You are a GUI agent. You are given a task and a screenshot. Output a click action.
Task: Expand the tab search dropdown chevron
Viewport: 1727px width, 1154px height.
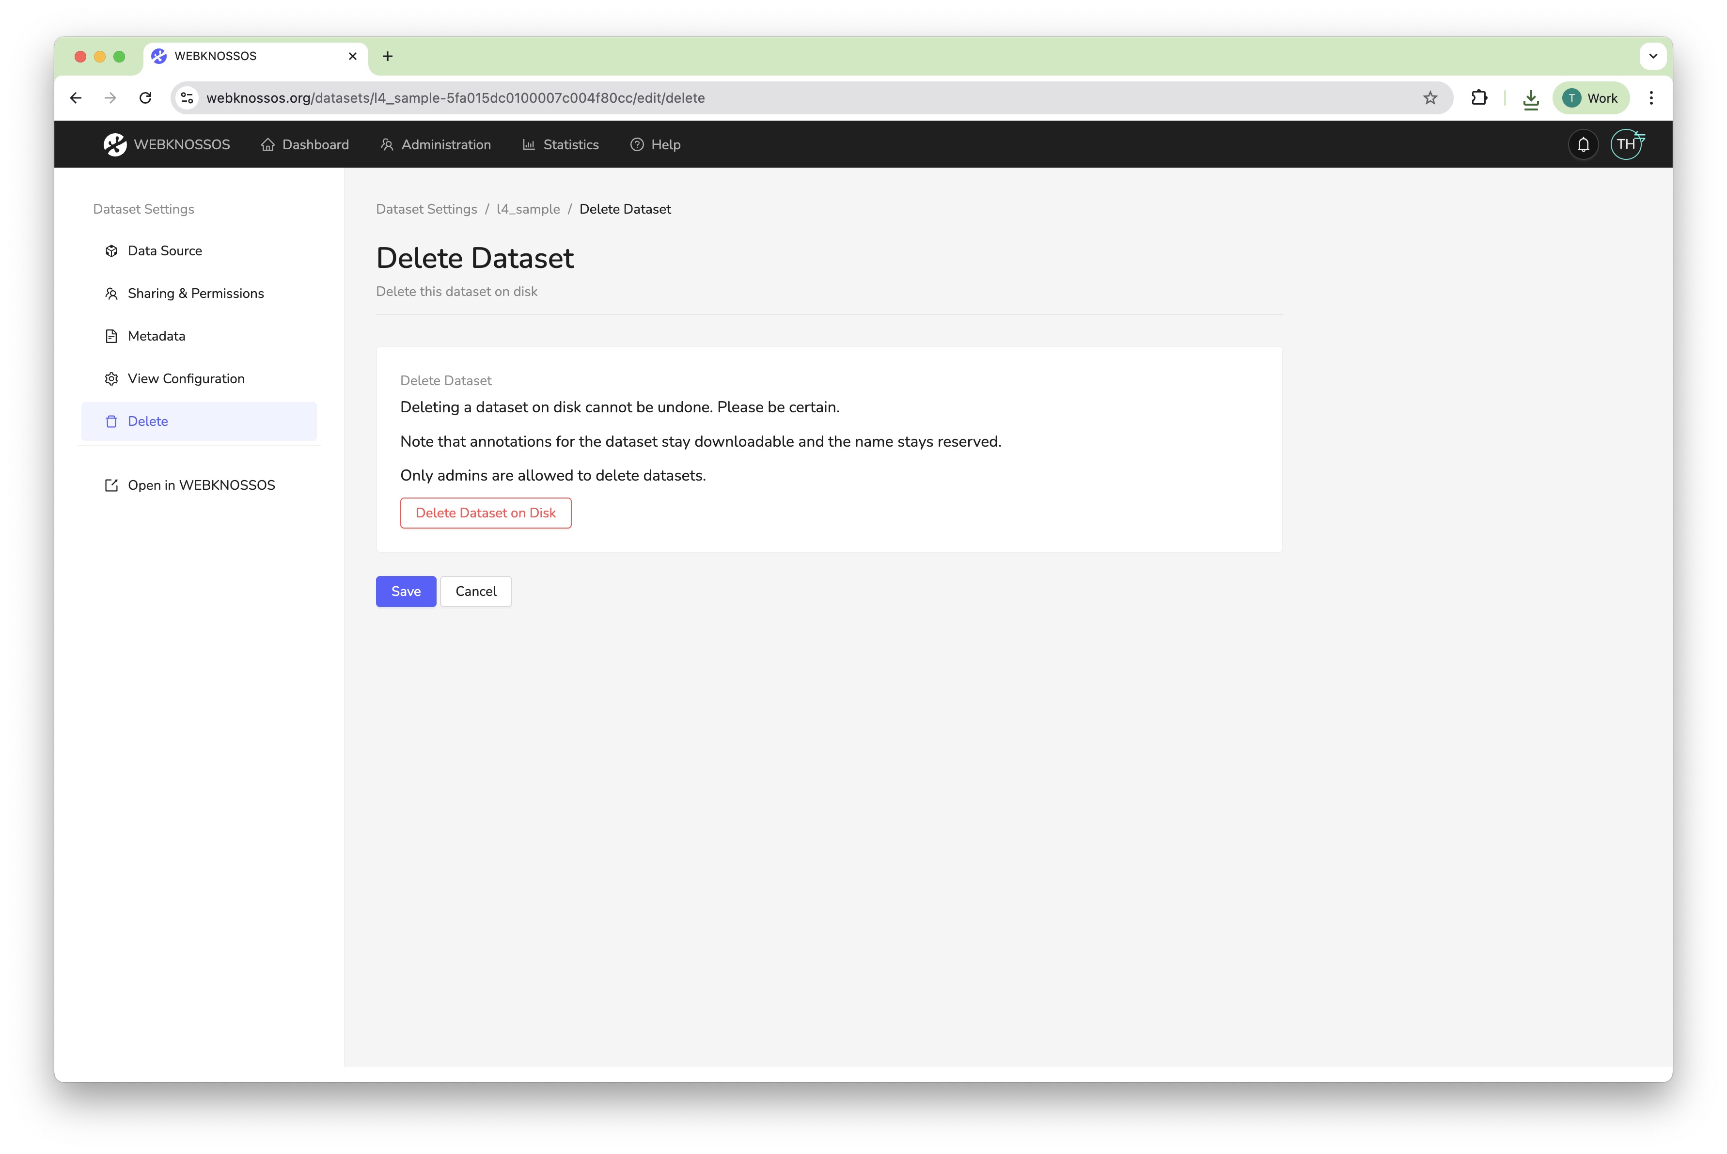click(1653, 56)
